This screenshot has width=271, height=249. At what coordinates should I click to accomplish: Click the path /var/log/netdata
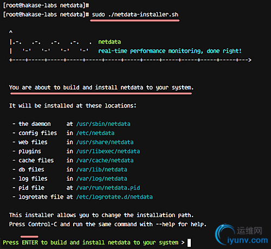coord(101,178)
